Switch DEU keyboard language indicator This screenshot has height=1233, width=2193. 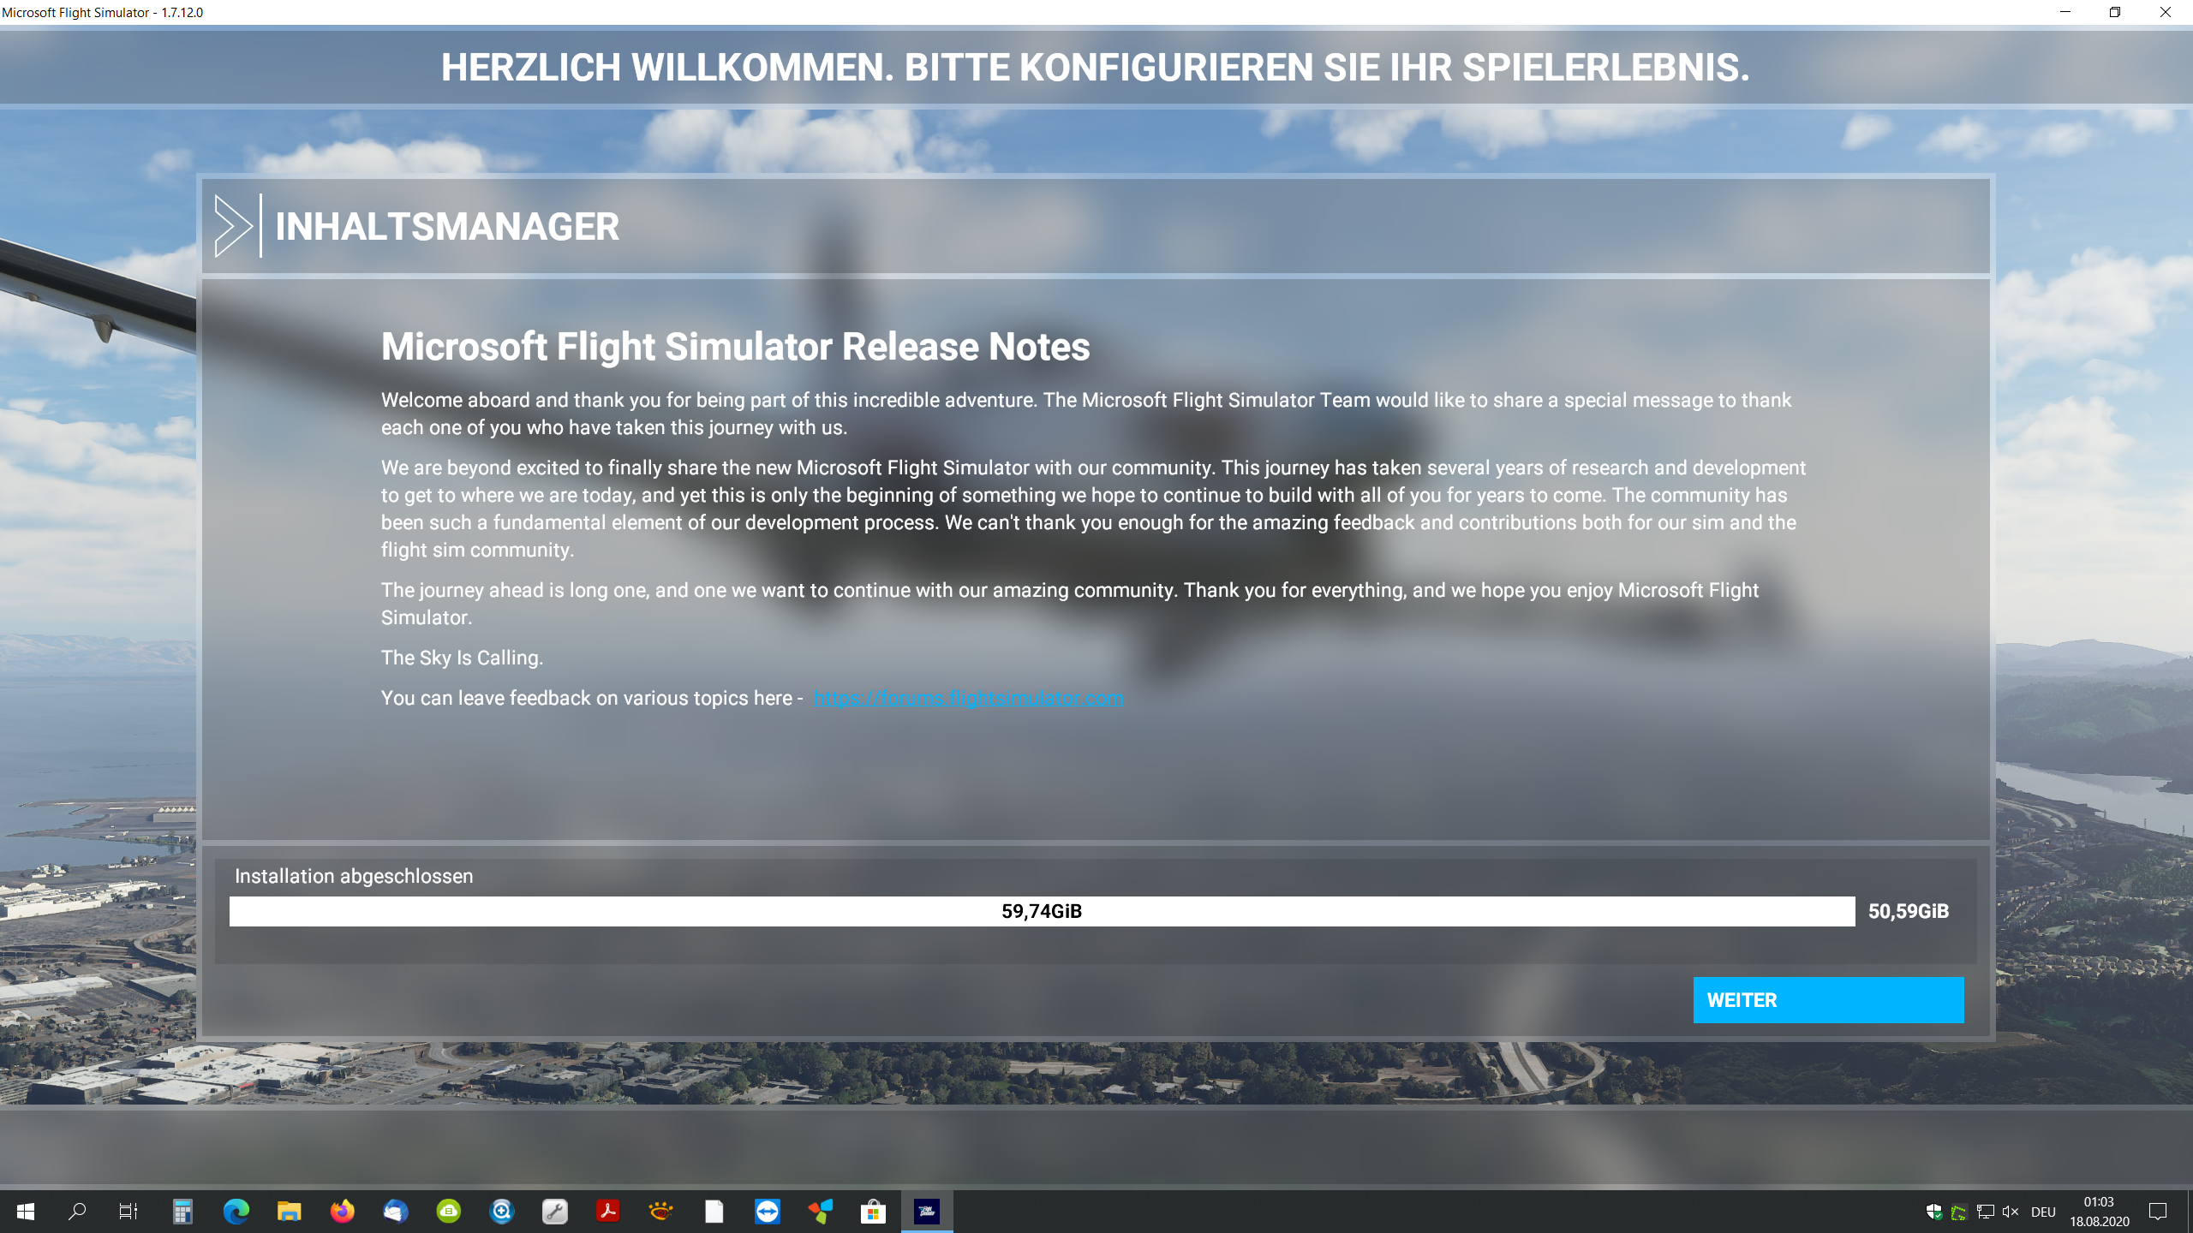tap(2043, 1212)
